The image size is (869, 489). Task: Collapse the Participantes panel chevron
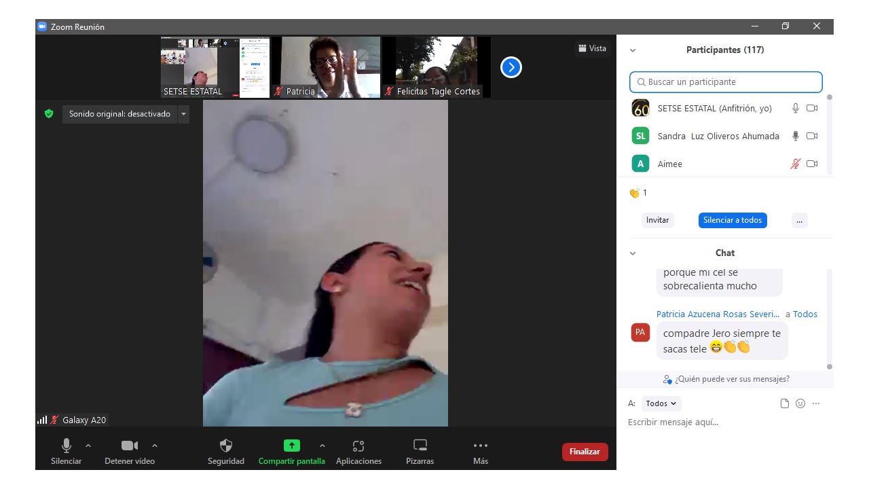[633, 50]
